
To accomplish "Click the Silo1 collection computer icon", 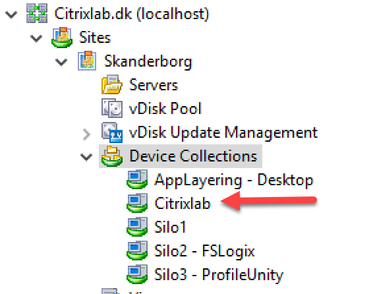I will point(137,227).
